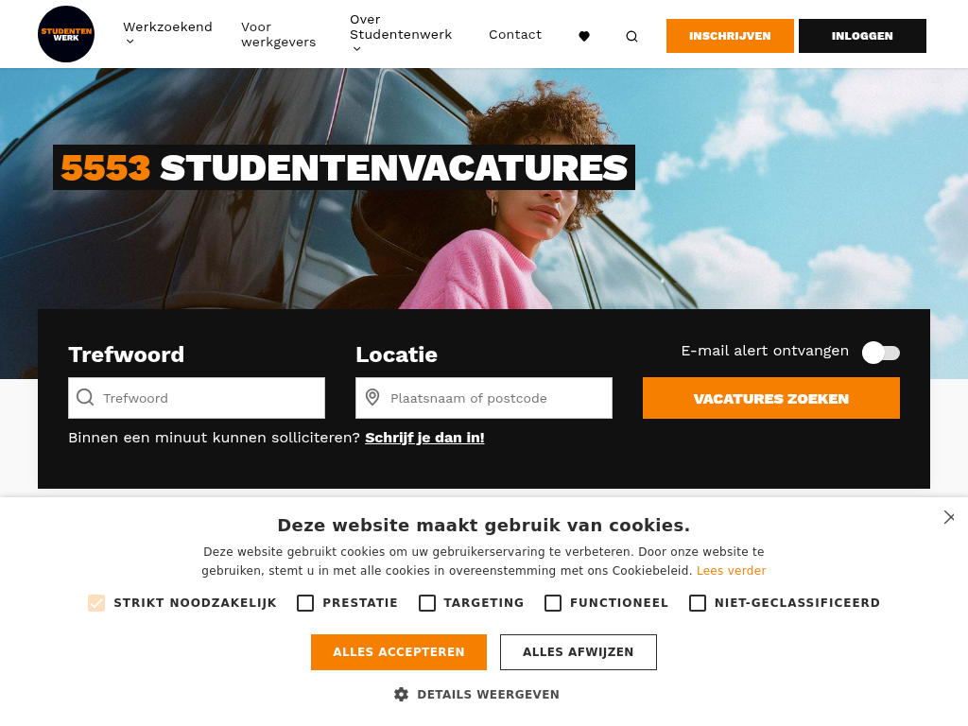Click the Inschrijven button

pyautogui.click(x=730, y=36)
